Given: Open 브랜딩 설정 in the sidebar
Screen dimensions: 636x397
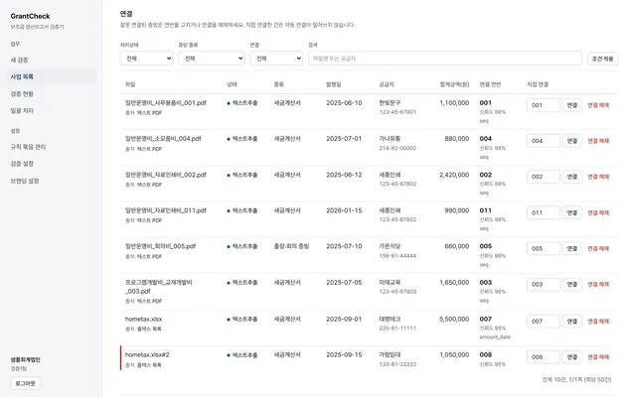Looking at the screenshot, I should (25, 181).
